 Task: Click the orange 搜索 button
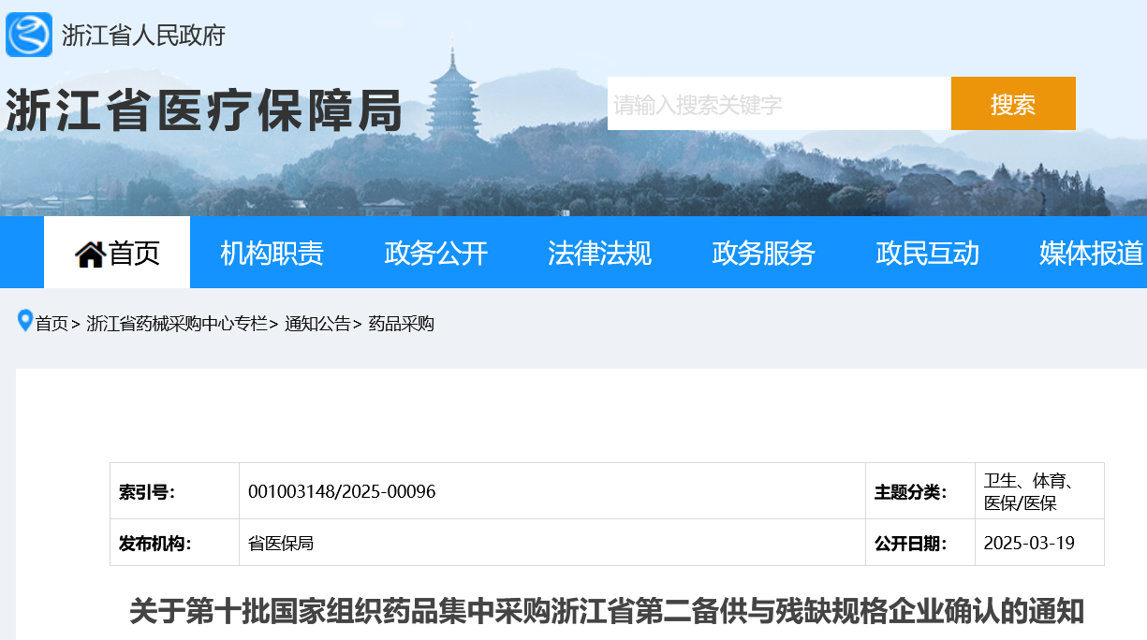tap(1013, 104)
